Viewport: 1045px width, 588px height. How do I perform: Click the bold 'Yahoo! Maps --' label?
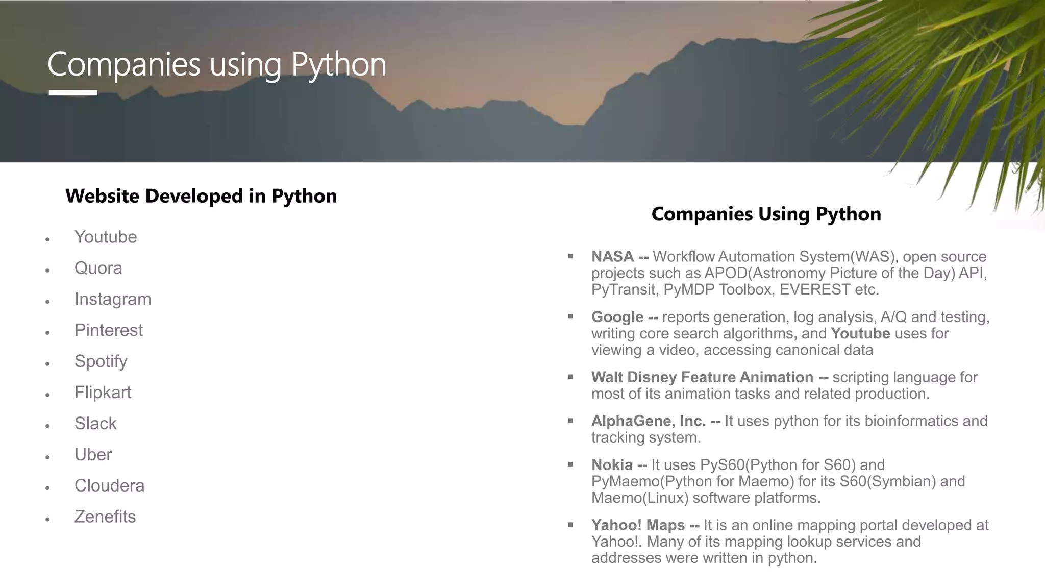click(645, 525)
